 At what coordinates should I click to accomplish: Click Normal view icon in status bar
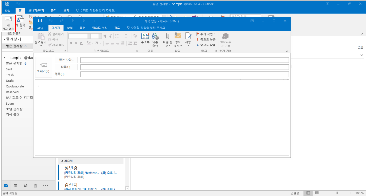(x=308, y=193)
